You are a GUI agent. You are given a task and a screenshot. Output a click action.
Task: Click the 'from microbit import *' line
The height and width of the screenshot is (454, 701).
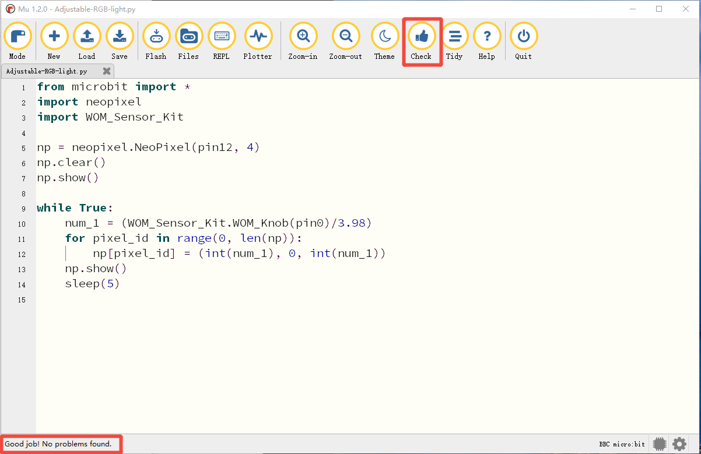pos(114,87)
